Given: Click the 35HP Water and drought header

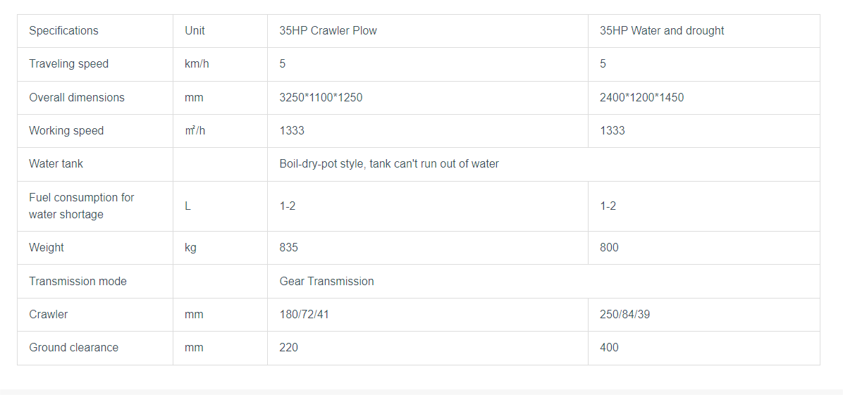Looking at the screenshot, I should [x=661, y=31].
